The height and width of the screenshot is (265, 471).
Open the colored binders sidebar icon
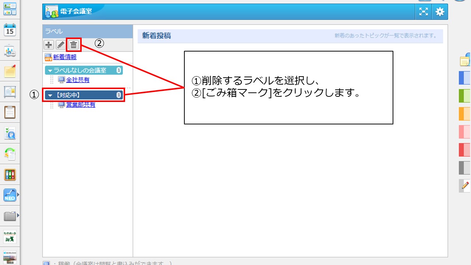coord(10,174)
